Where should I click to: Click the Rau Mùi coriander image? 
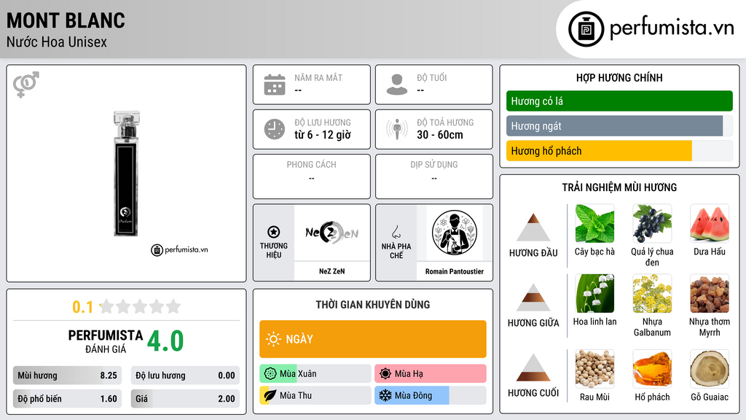pyautogui.click(x=594, y=368)
